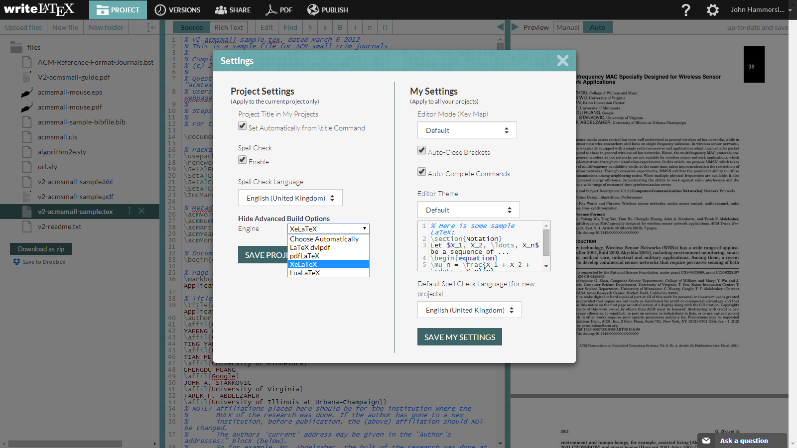797x448 pixels.
Task: Open the Spell Check Language dropdown
Action: (290, 198)
